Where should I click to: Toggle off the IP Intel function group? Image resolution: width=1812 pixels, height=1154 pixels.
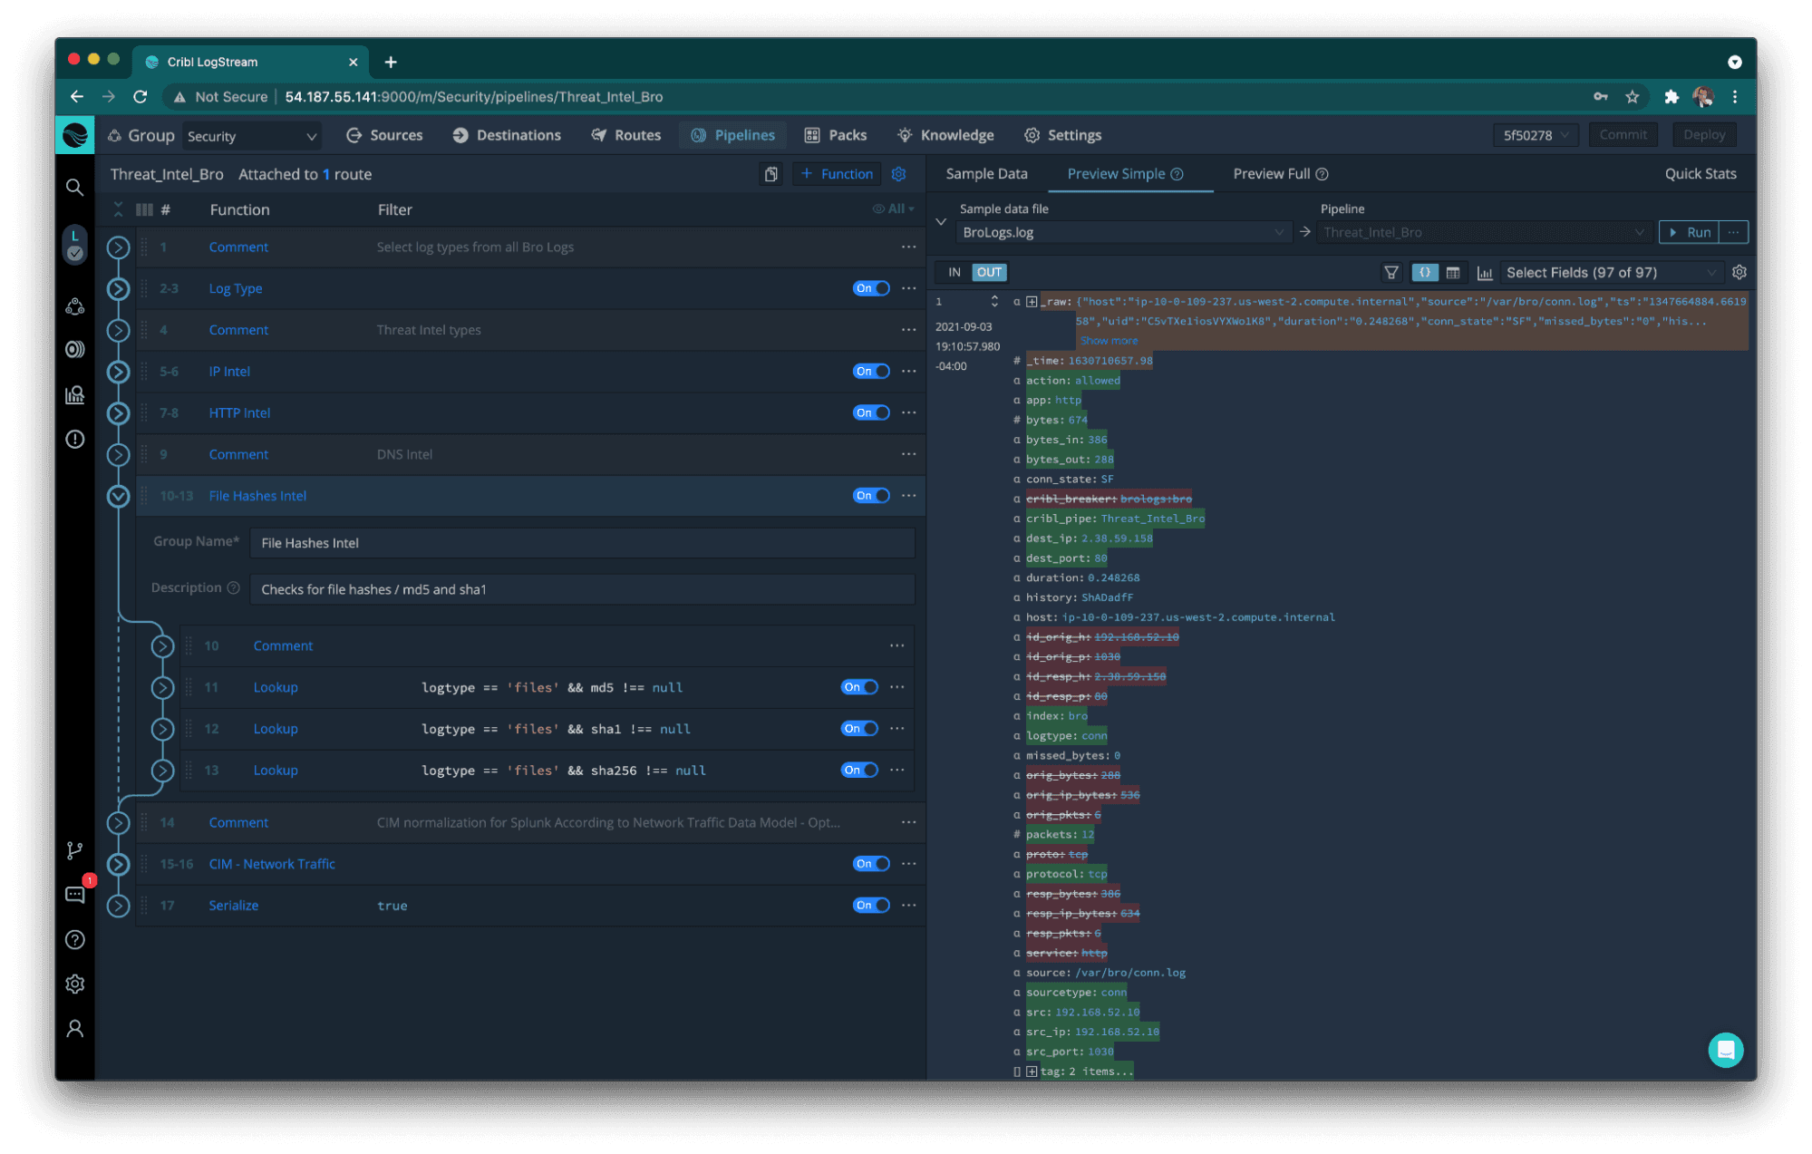pos(870,371)
